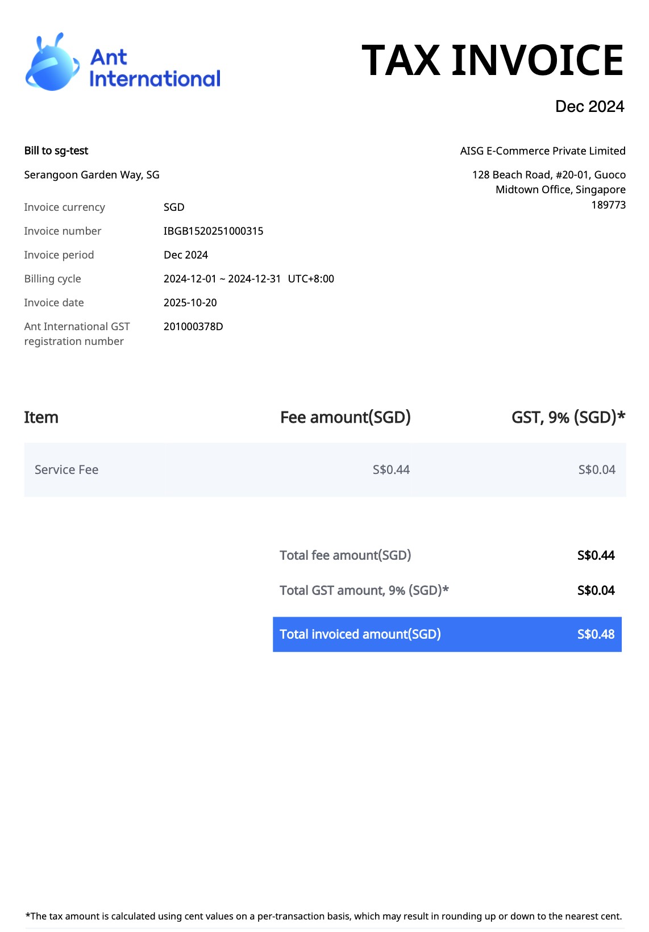Click the tax calculation footnote text
Viewport: 649px width, 932px height.
tap(324, 916)
